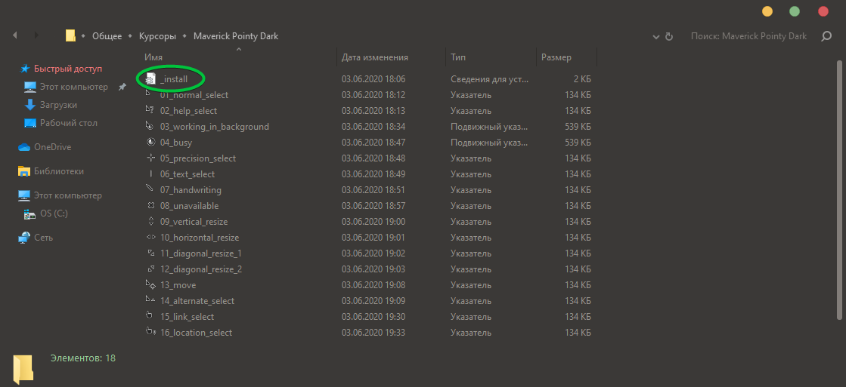
Task: Open Библиотеки in sidebar
Action: coord(59,171)
